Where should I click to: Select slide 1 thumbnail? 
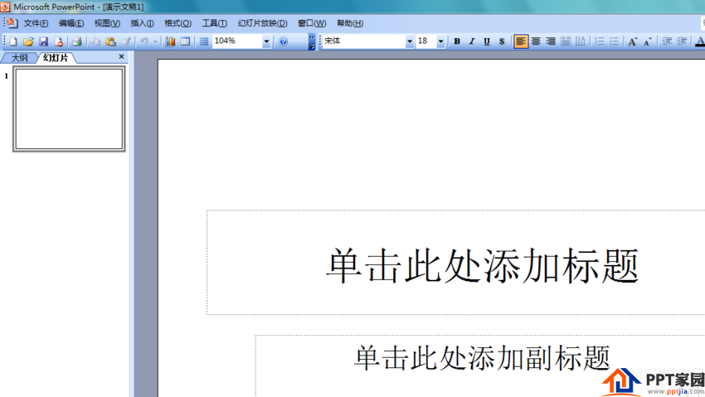69,109
